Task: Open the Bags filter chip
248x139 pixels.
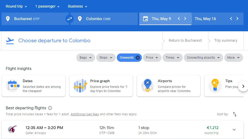Action: pyautogui.click(x=86, y=58)
